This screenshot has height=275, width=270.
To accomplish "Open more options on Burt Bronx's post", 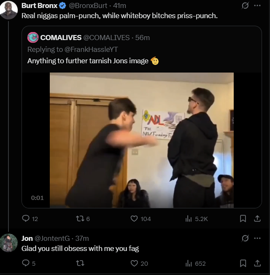I will click(x=257, y=5).
